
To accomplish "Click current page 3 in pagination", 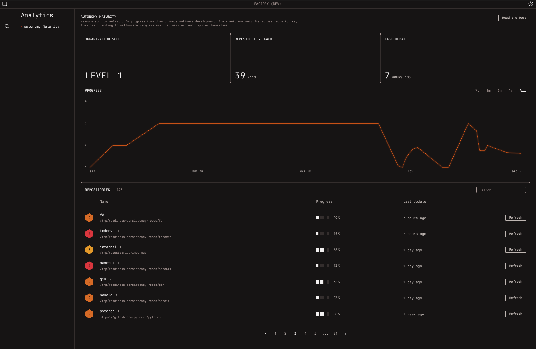I will [295, 334].
